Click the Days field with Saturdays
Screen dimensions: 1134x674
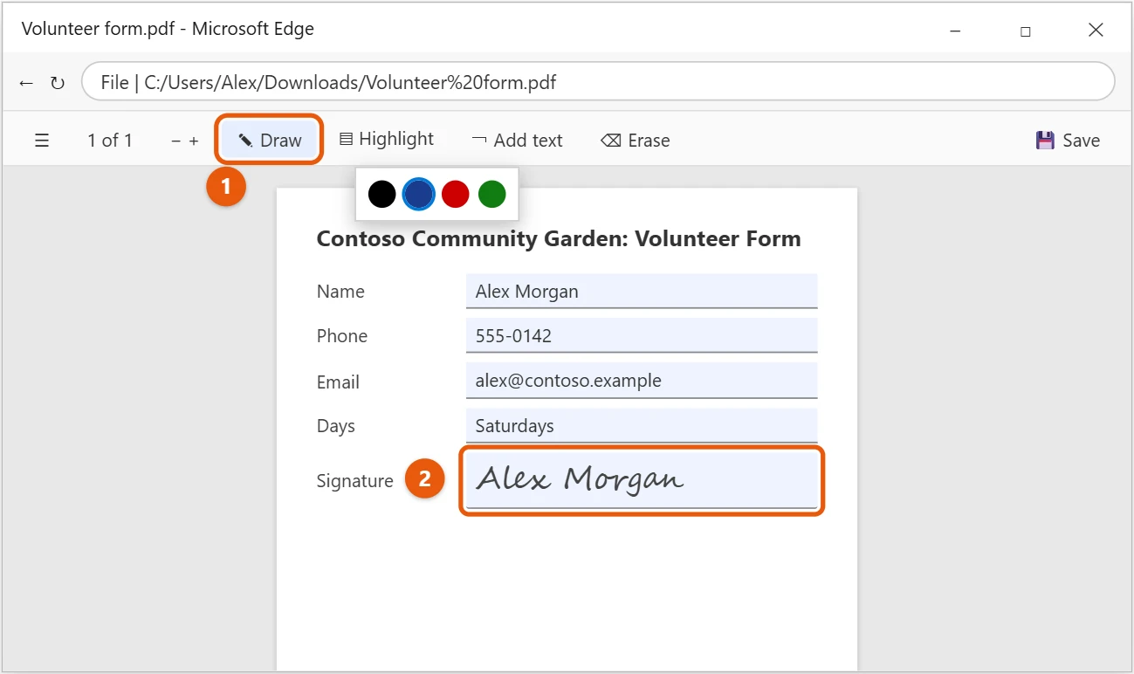(x=642, y=426)
